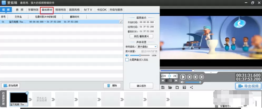
Task: Open the MTV tab
Action: [88, 10]
